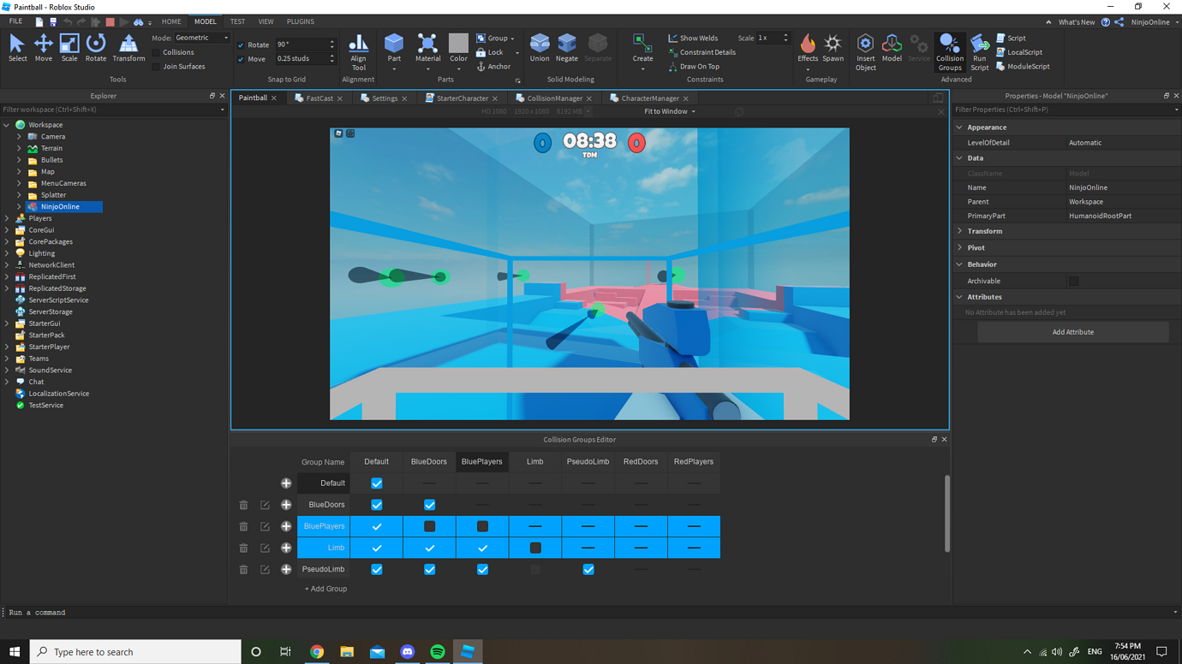Screen dimensions: 1182x664
Task: Collapse the Appearance section
Action: (959, 127)
